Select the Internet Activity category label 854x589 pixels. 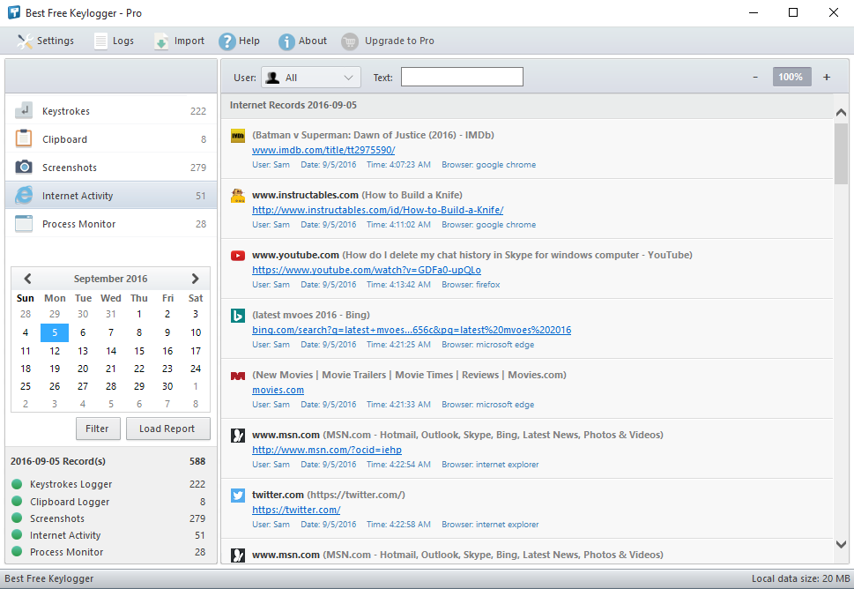(x=78, y=196)
